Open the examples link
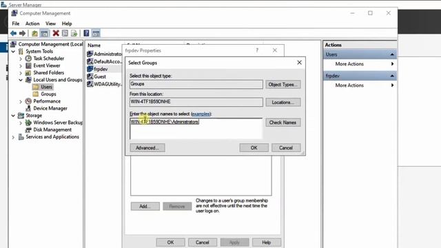Screen dimensions: 441x248 (x=201, y=114)
